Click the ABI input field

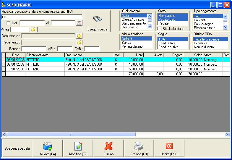(65, 49)
